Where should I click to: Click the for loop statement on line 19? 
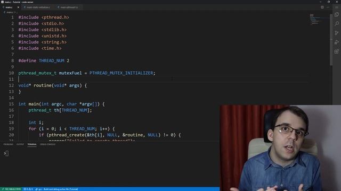[72, 128]
